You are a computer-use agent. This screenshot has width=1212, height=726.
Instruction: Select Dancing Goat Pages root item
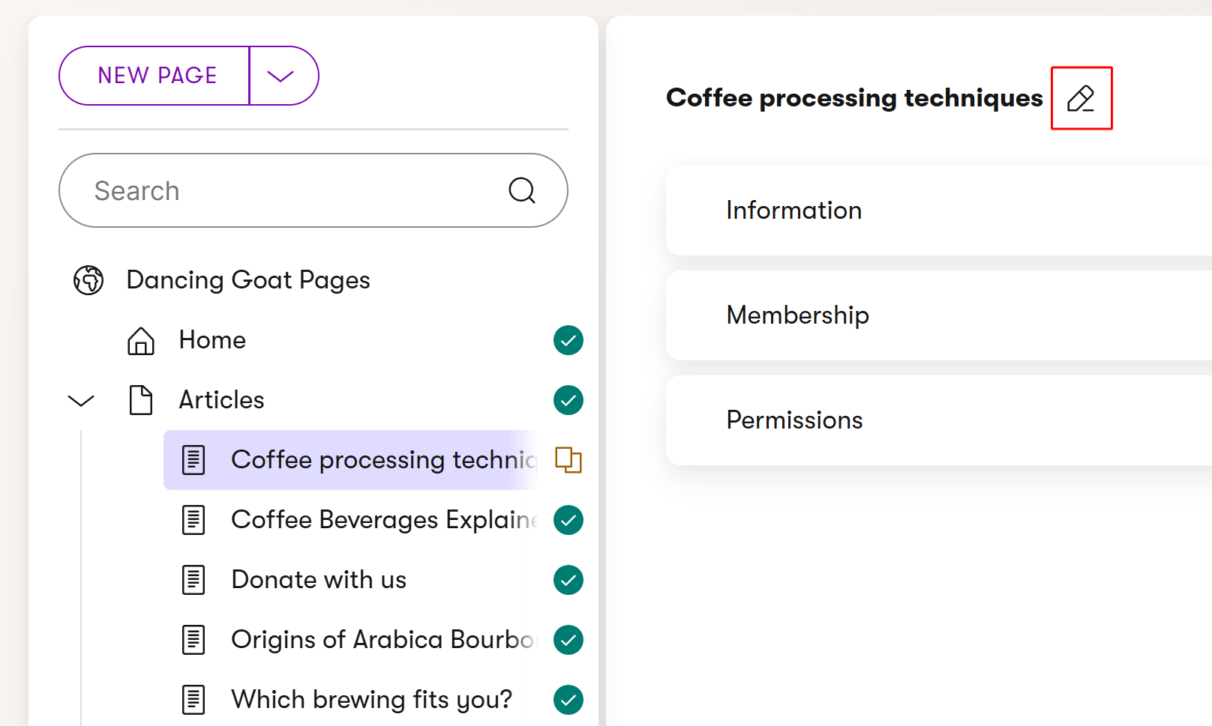(248, 280)
